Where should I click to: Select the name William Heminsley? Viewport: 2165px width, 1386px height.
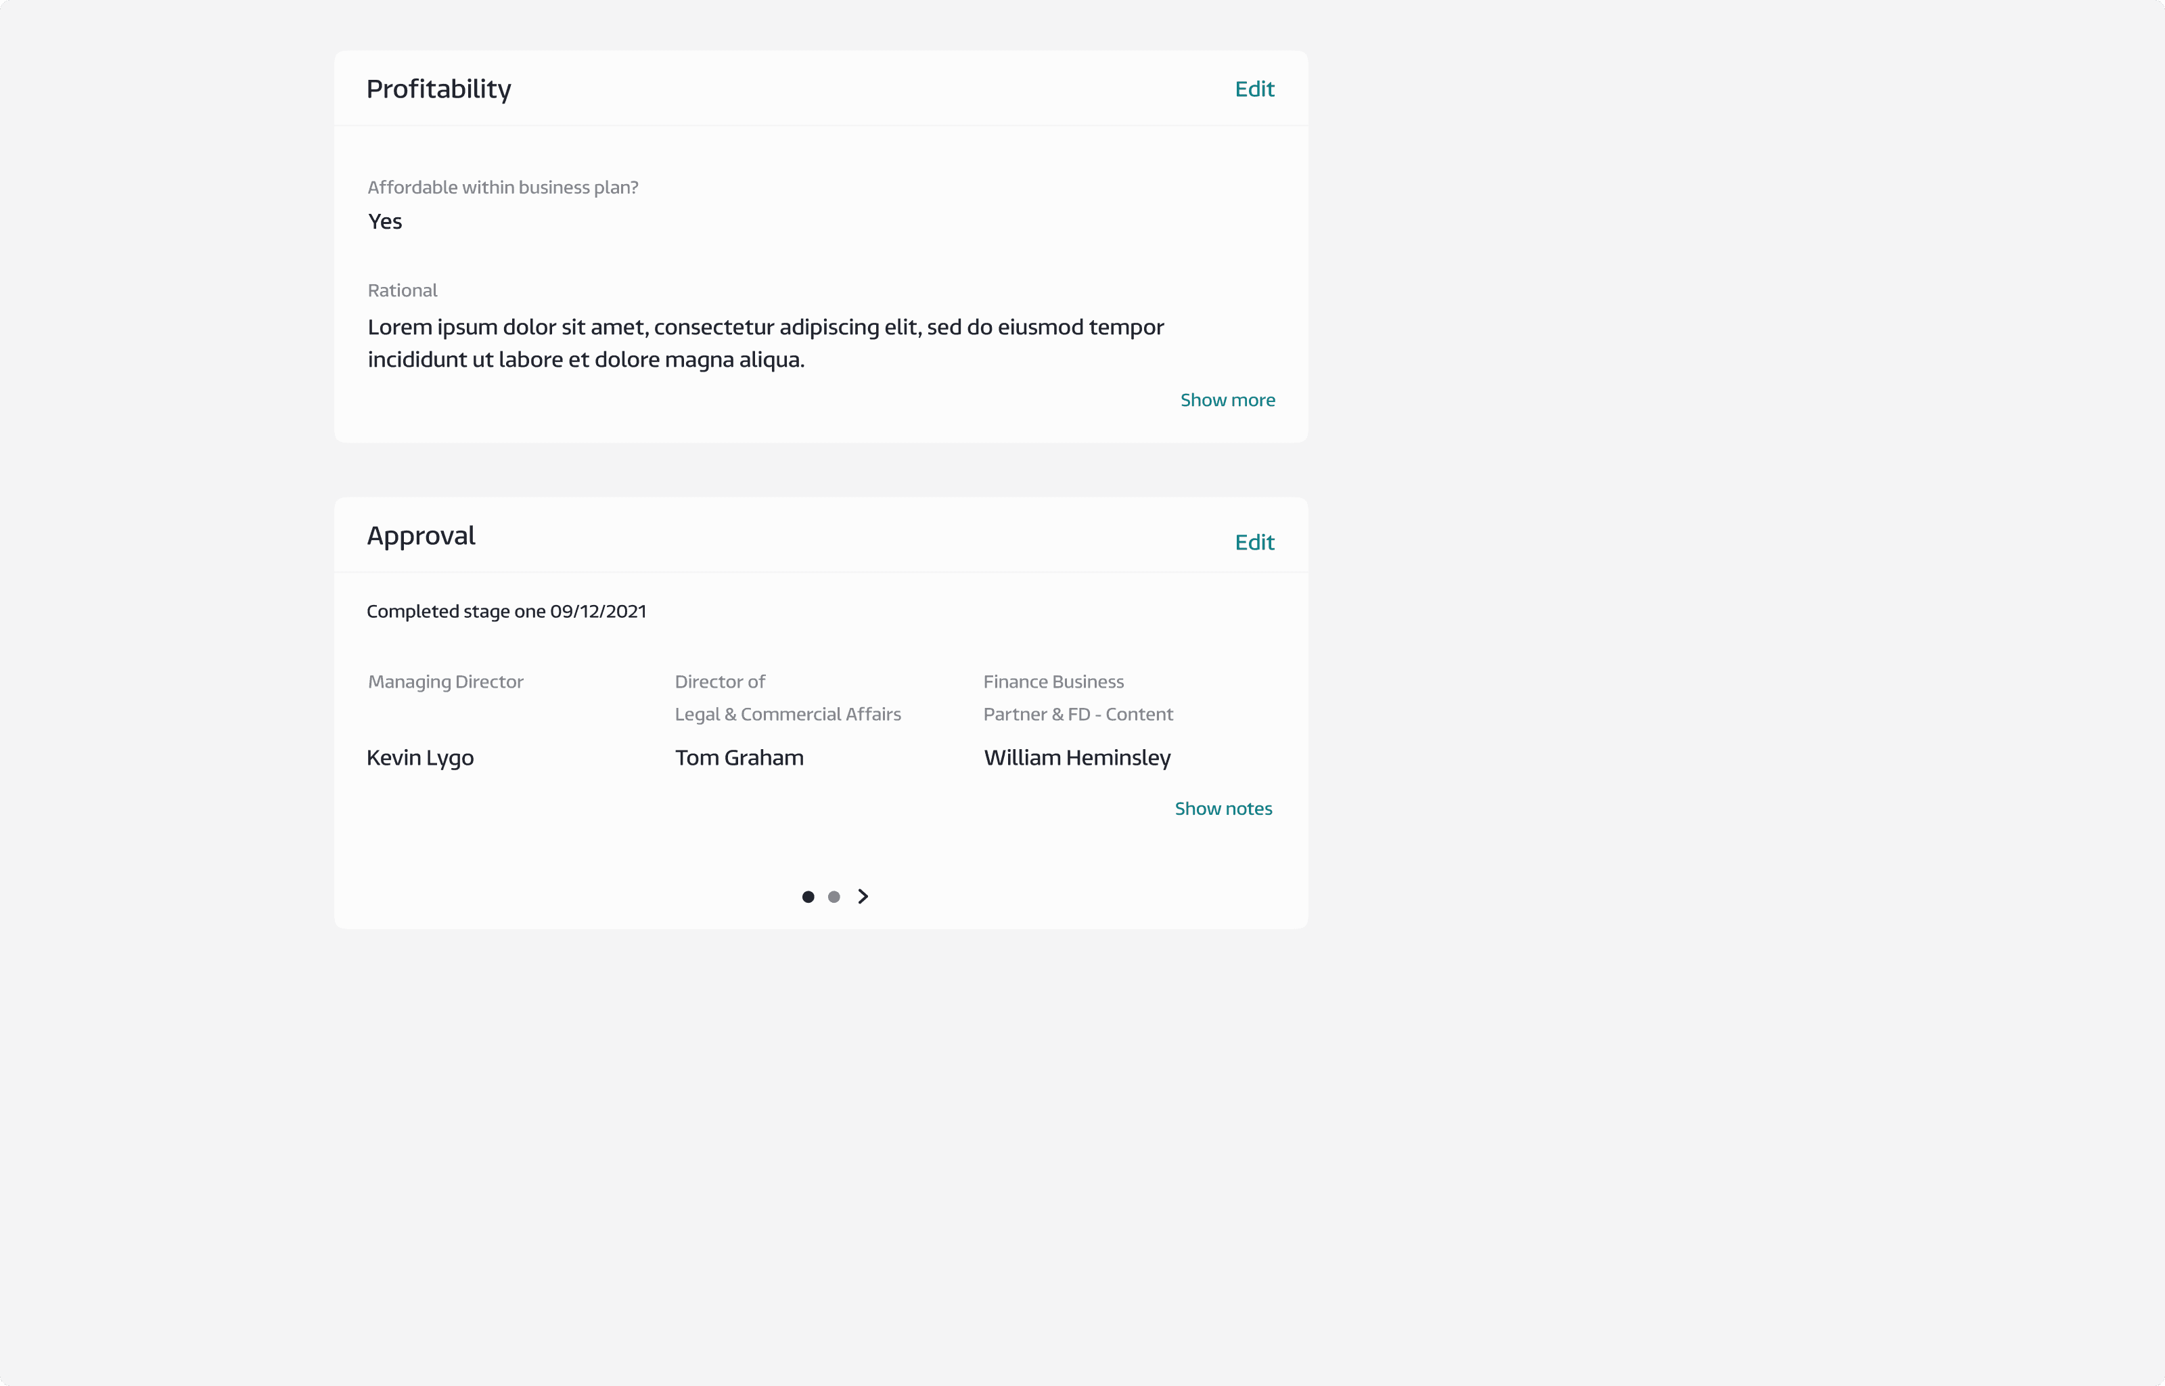pyautogui.click(x=1076, y=758)
